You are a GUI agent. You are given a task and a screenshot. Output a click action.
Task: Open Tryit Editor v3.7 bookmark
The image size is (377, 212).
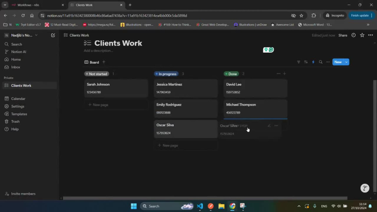[x=28, y=24]
